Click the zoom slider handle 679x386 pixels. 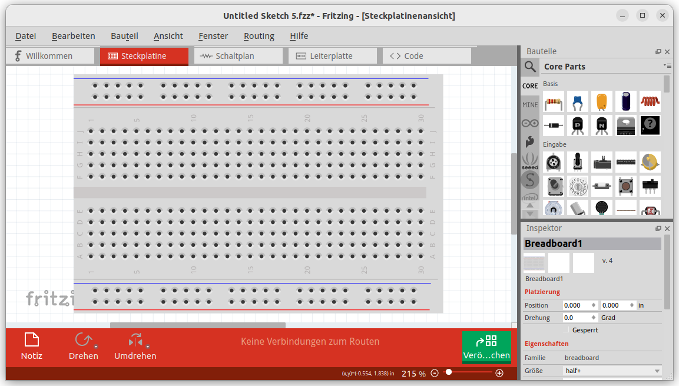tap(449, 372)
